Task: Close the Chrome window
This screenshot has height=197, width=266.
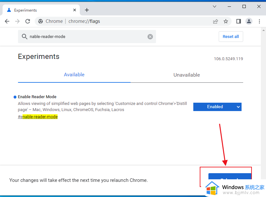Action: [x=259, y=6]
